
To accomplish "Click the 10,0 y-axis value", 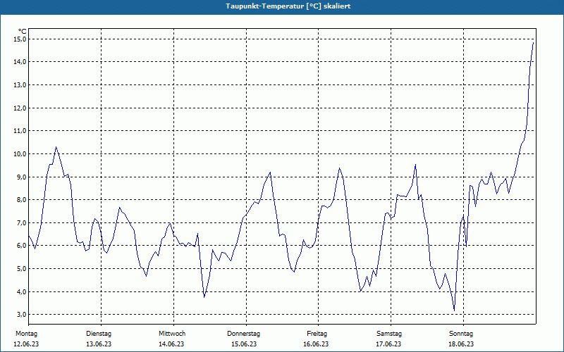I will coord(20,153).
